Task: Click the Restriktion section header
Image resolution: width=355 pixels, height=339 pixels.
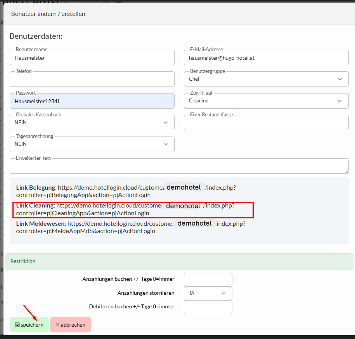Action: [179, 261]
